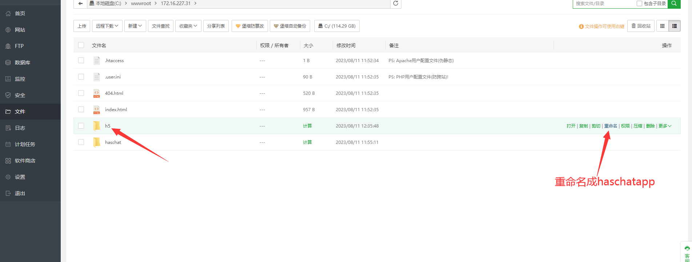The width and height of the screenshot is (692, 262).
Task: Open the FTP sidebar item
Action: [30, 46]
